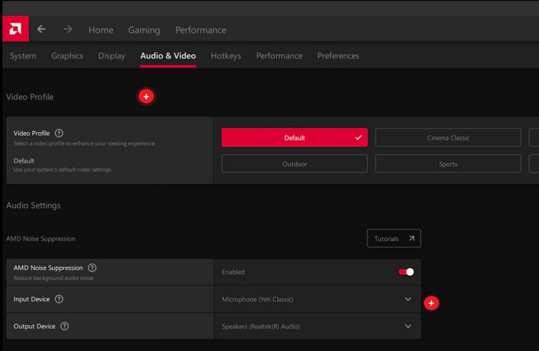Open the Hotkeys tab
The width and height of the screenshot is (539, 351).
pyautogui.click(x=225, y=56)
